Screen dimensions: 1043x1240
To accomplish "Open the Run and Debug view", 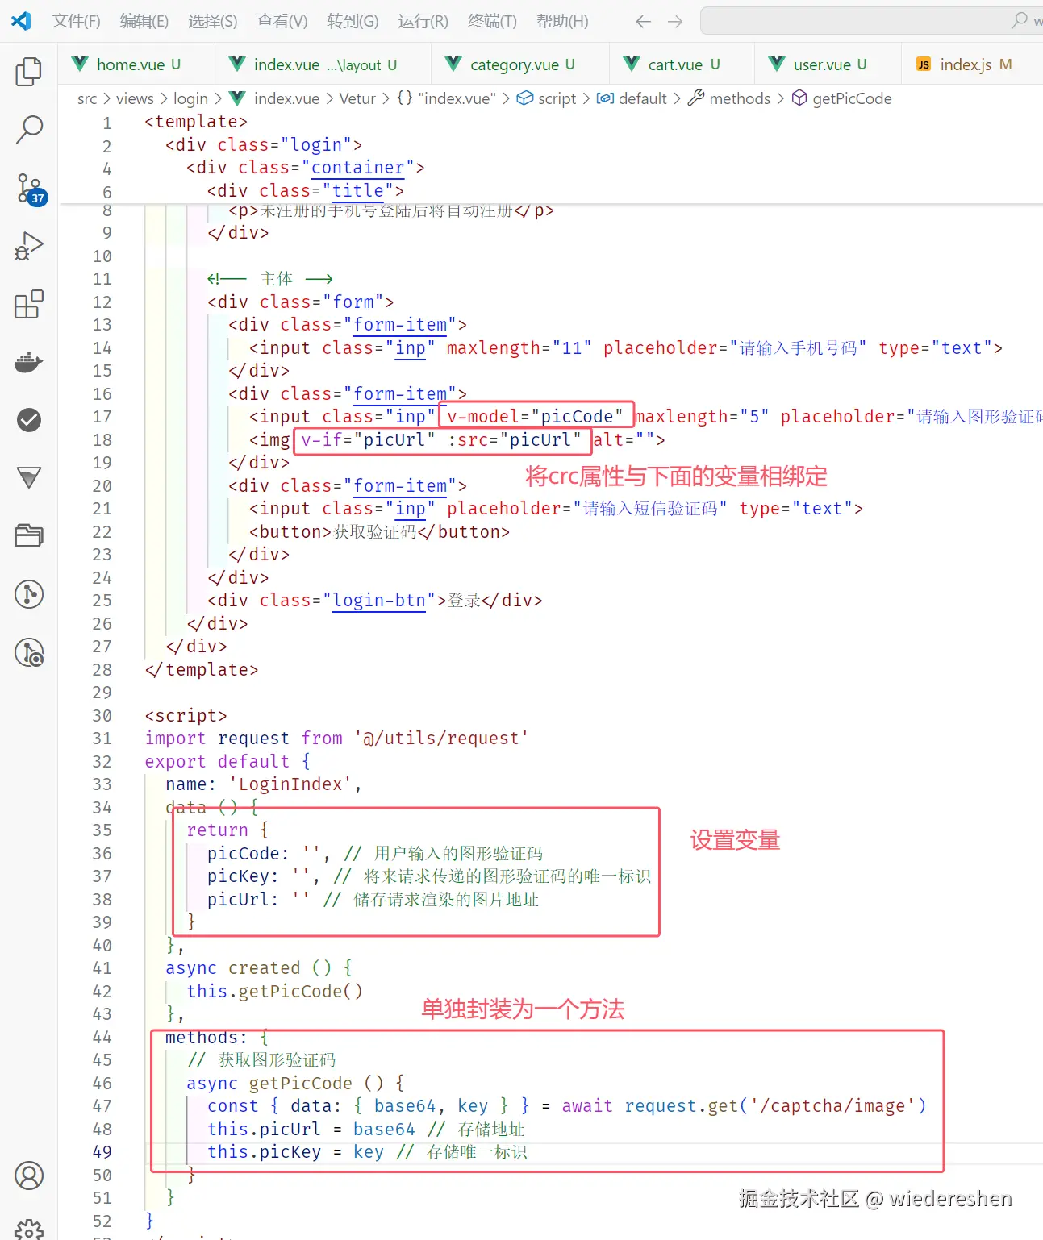I will point(29,246).
